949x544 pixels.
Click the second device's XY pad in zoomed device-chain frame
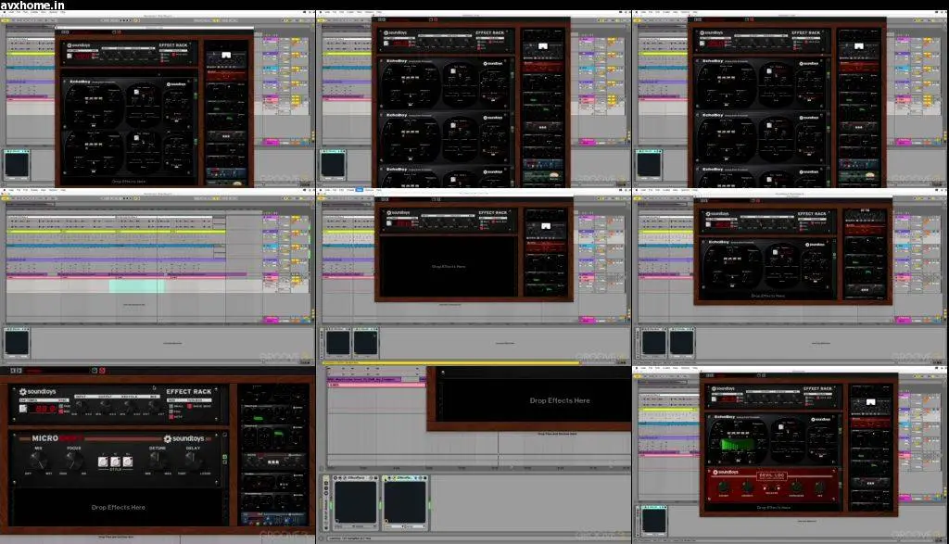(405, 502)
